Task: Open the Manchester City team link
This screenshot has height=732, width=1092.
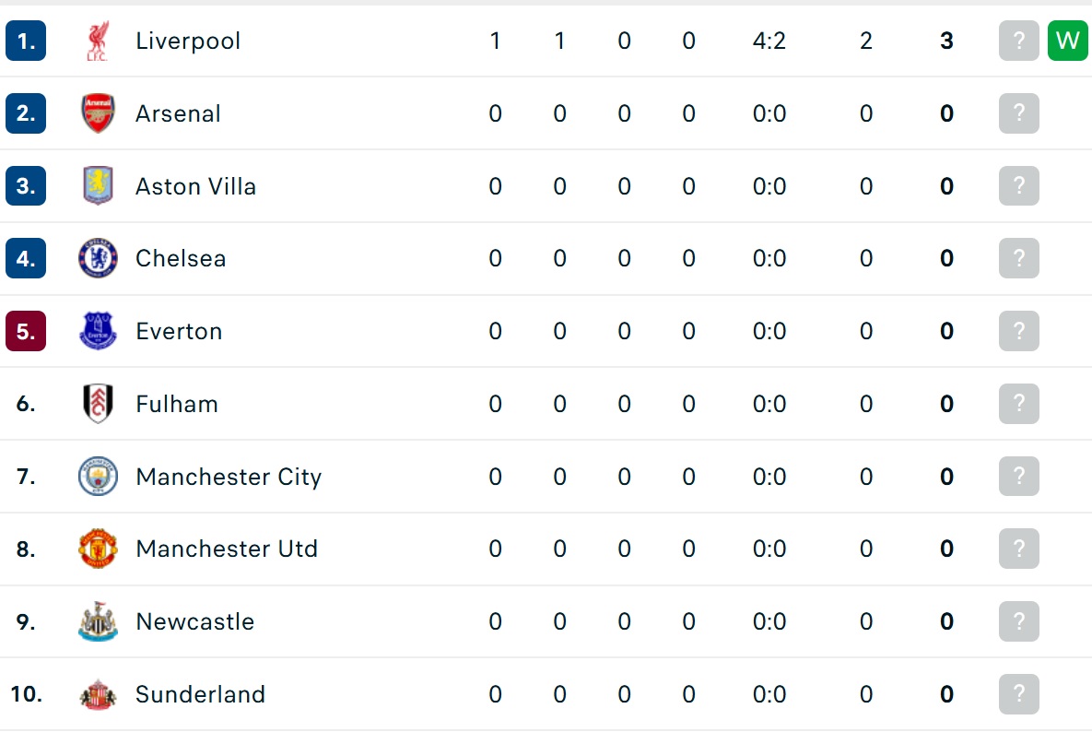Action: click(x=229, y=477)
